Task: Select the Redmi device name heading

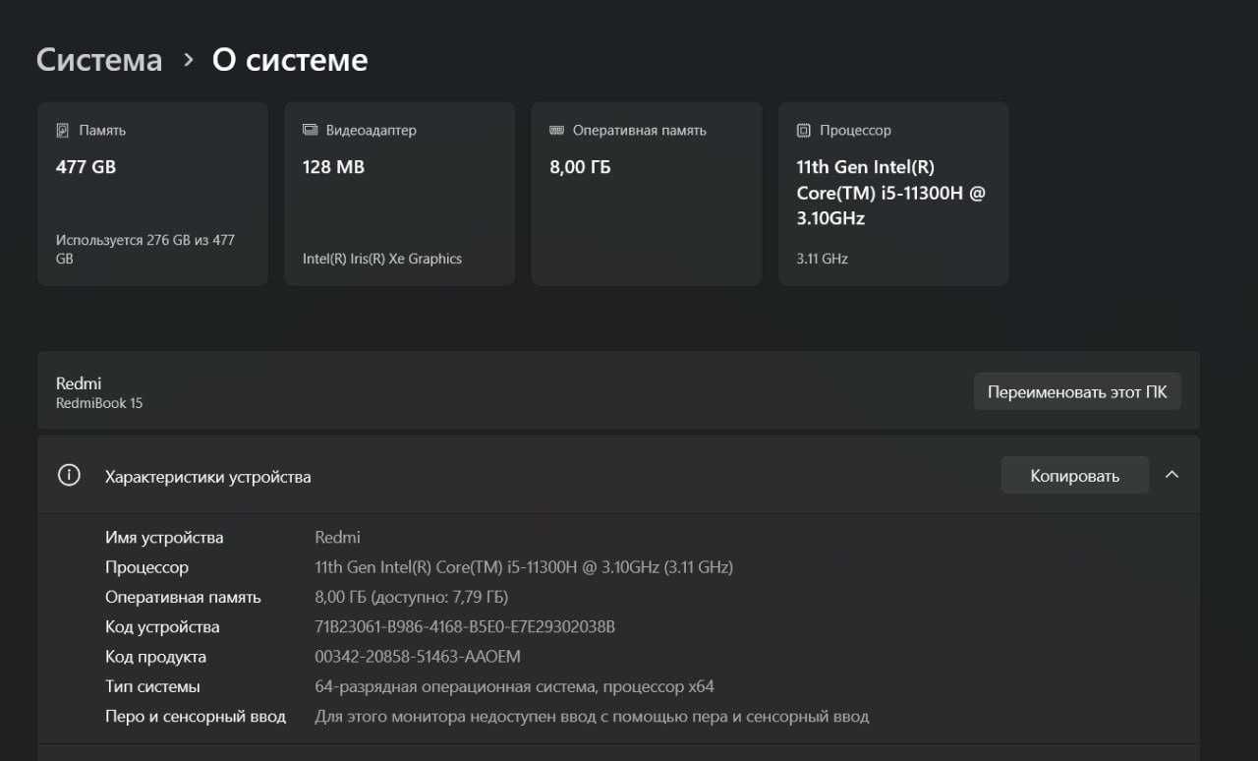Action: (79, 383)
